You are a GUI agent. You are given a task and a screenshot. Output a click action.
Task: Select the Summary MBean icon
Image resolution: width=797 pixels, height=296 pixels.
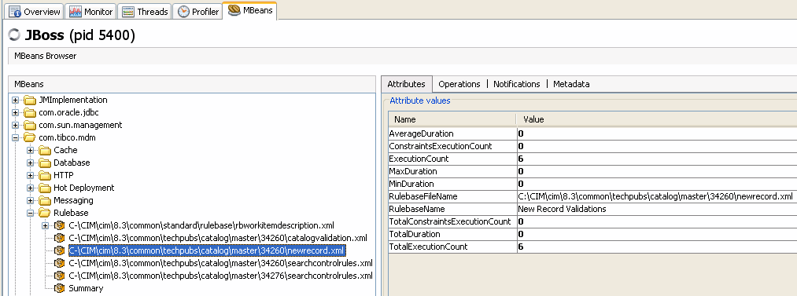click(x=60, y=288)
